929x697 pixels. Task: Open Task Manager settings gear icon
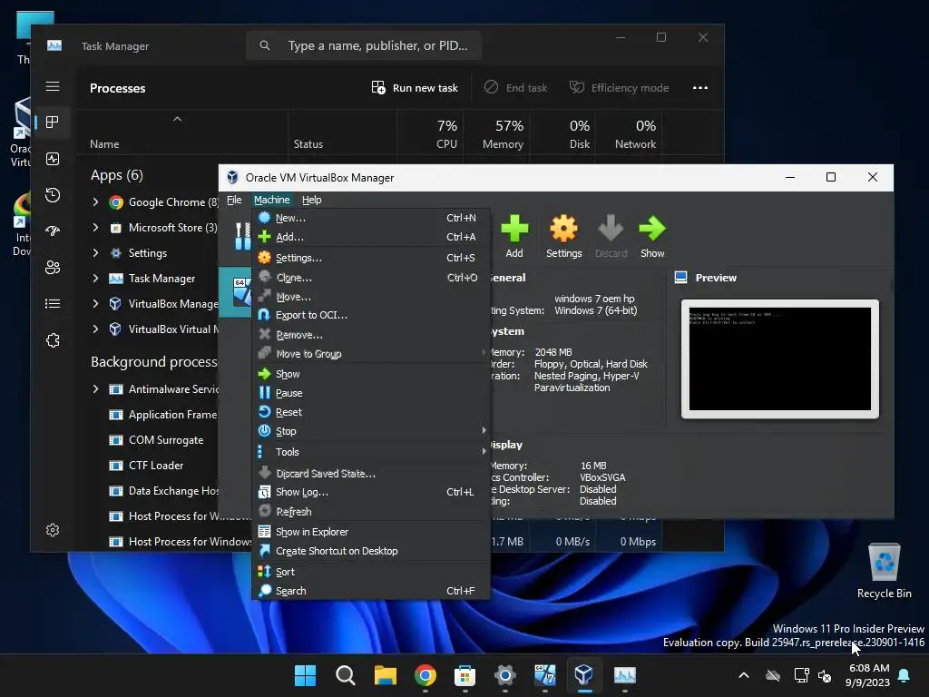click(53, 530)
